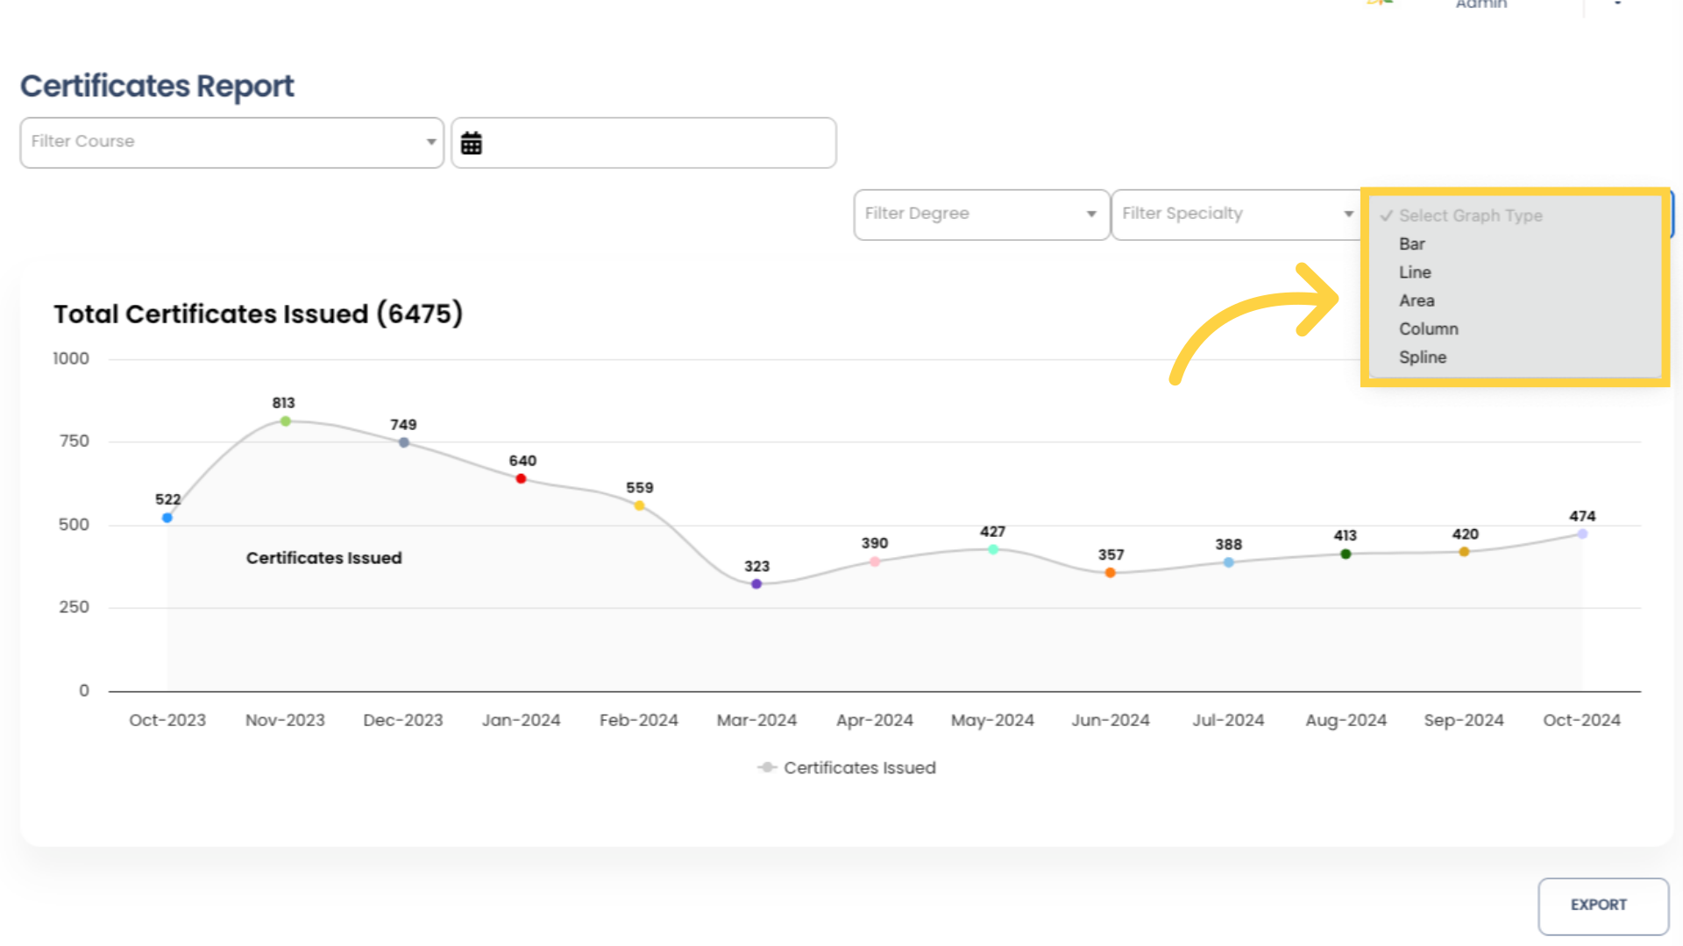The width and height of the screenshot is (1683, 946).
Task: Select the Area graph type
Action: pos(1416,300)
